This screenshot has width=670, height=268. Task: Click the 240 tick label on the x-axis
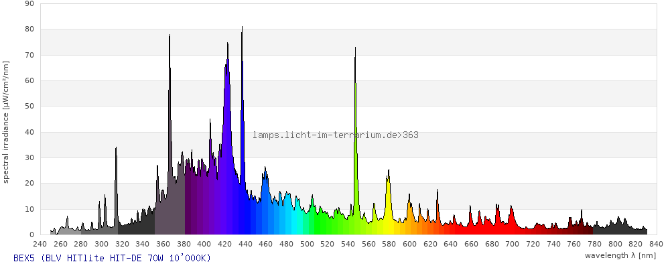click(40, 244)
